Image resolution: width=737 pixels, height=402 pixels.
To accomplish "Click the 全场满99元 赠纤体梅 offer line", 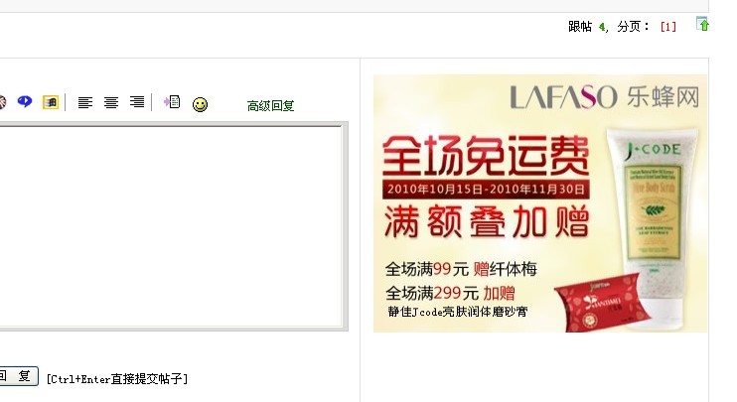I will coord(461,269).
